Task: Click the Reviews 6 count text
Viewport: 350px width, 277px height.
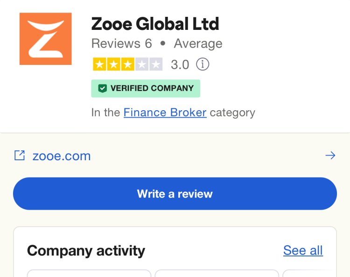Action: click(x=122, y=43)
